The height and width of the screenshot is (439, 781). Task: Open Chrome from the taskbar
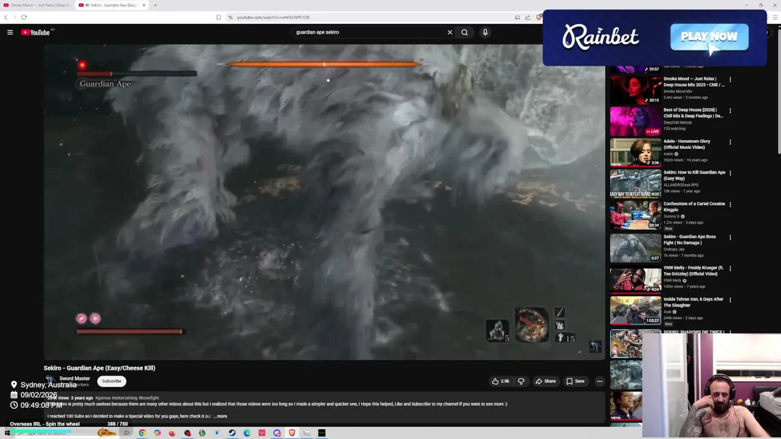pyautogui.click(x=142, y=433)
